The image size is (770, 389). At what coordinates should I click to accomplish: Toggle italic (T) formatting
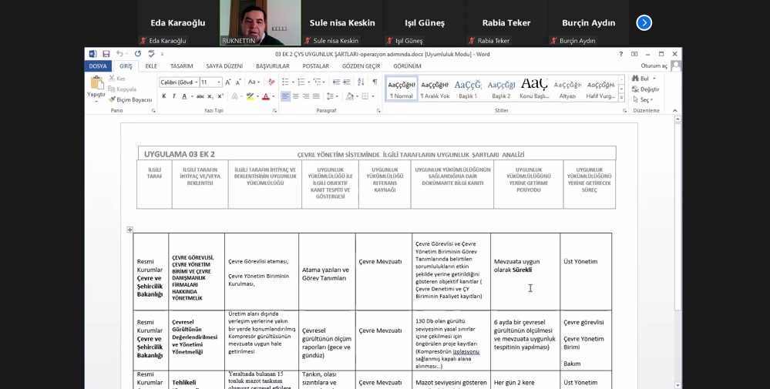click(173, 96)
